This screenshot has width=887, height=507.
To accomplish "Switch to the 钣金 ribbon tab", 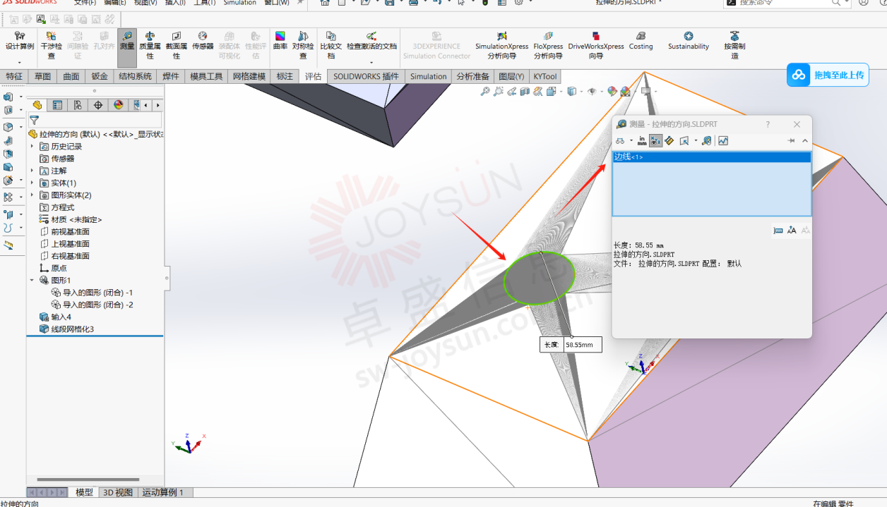I will 100,76.
